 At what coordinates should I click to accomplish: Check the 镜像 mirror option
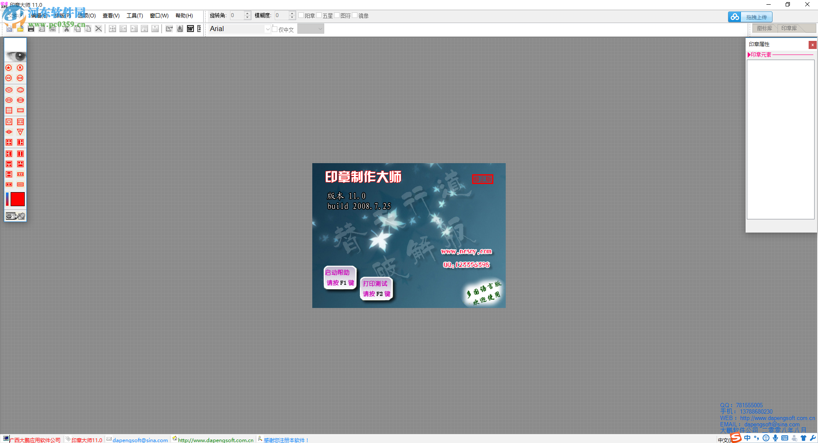point(355,15)
